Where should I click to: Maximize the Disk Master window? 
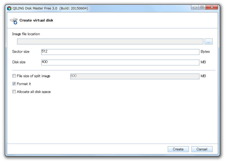click(x=202, y=7)
